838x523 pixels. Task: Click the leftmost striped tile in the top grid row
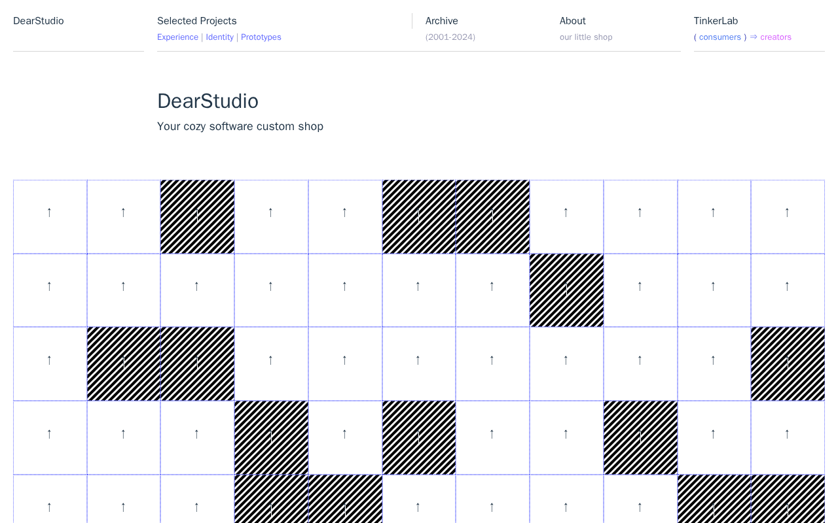point(197,216)
